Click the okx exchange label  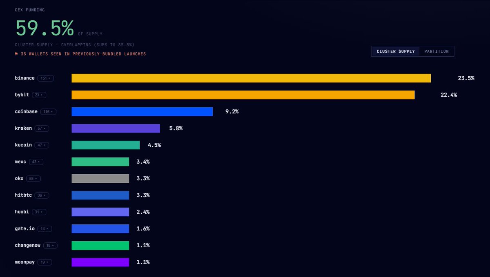[x=19, y=178]
